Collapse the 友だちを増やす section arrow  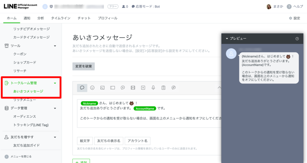coord(55,137)
